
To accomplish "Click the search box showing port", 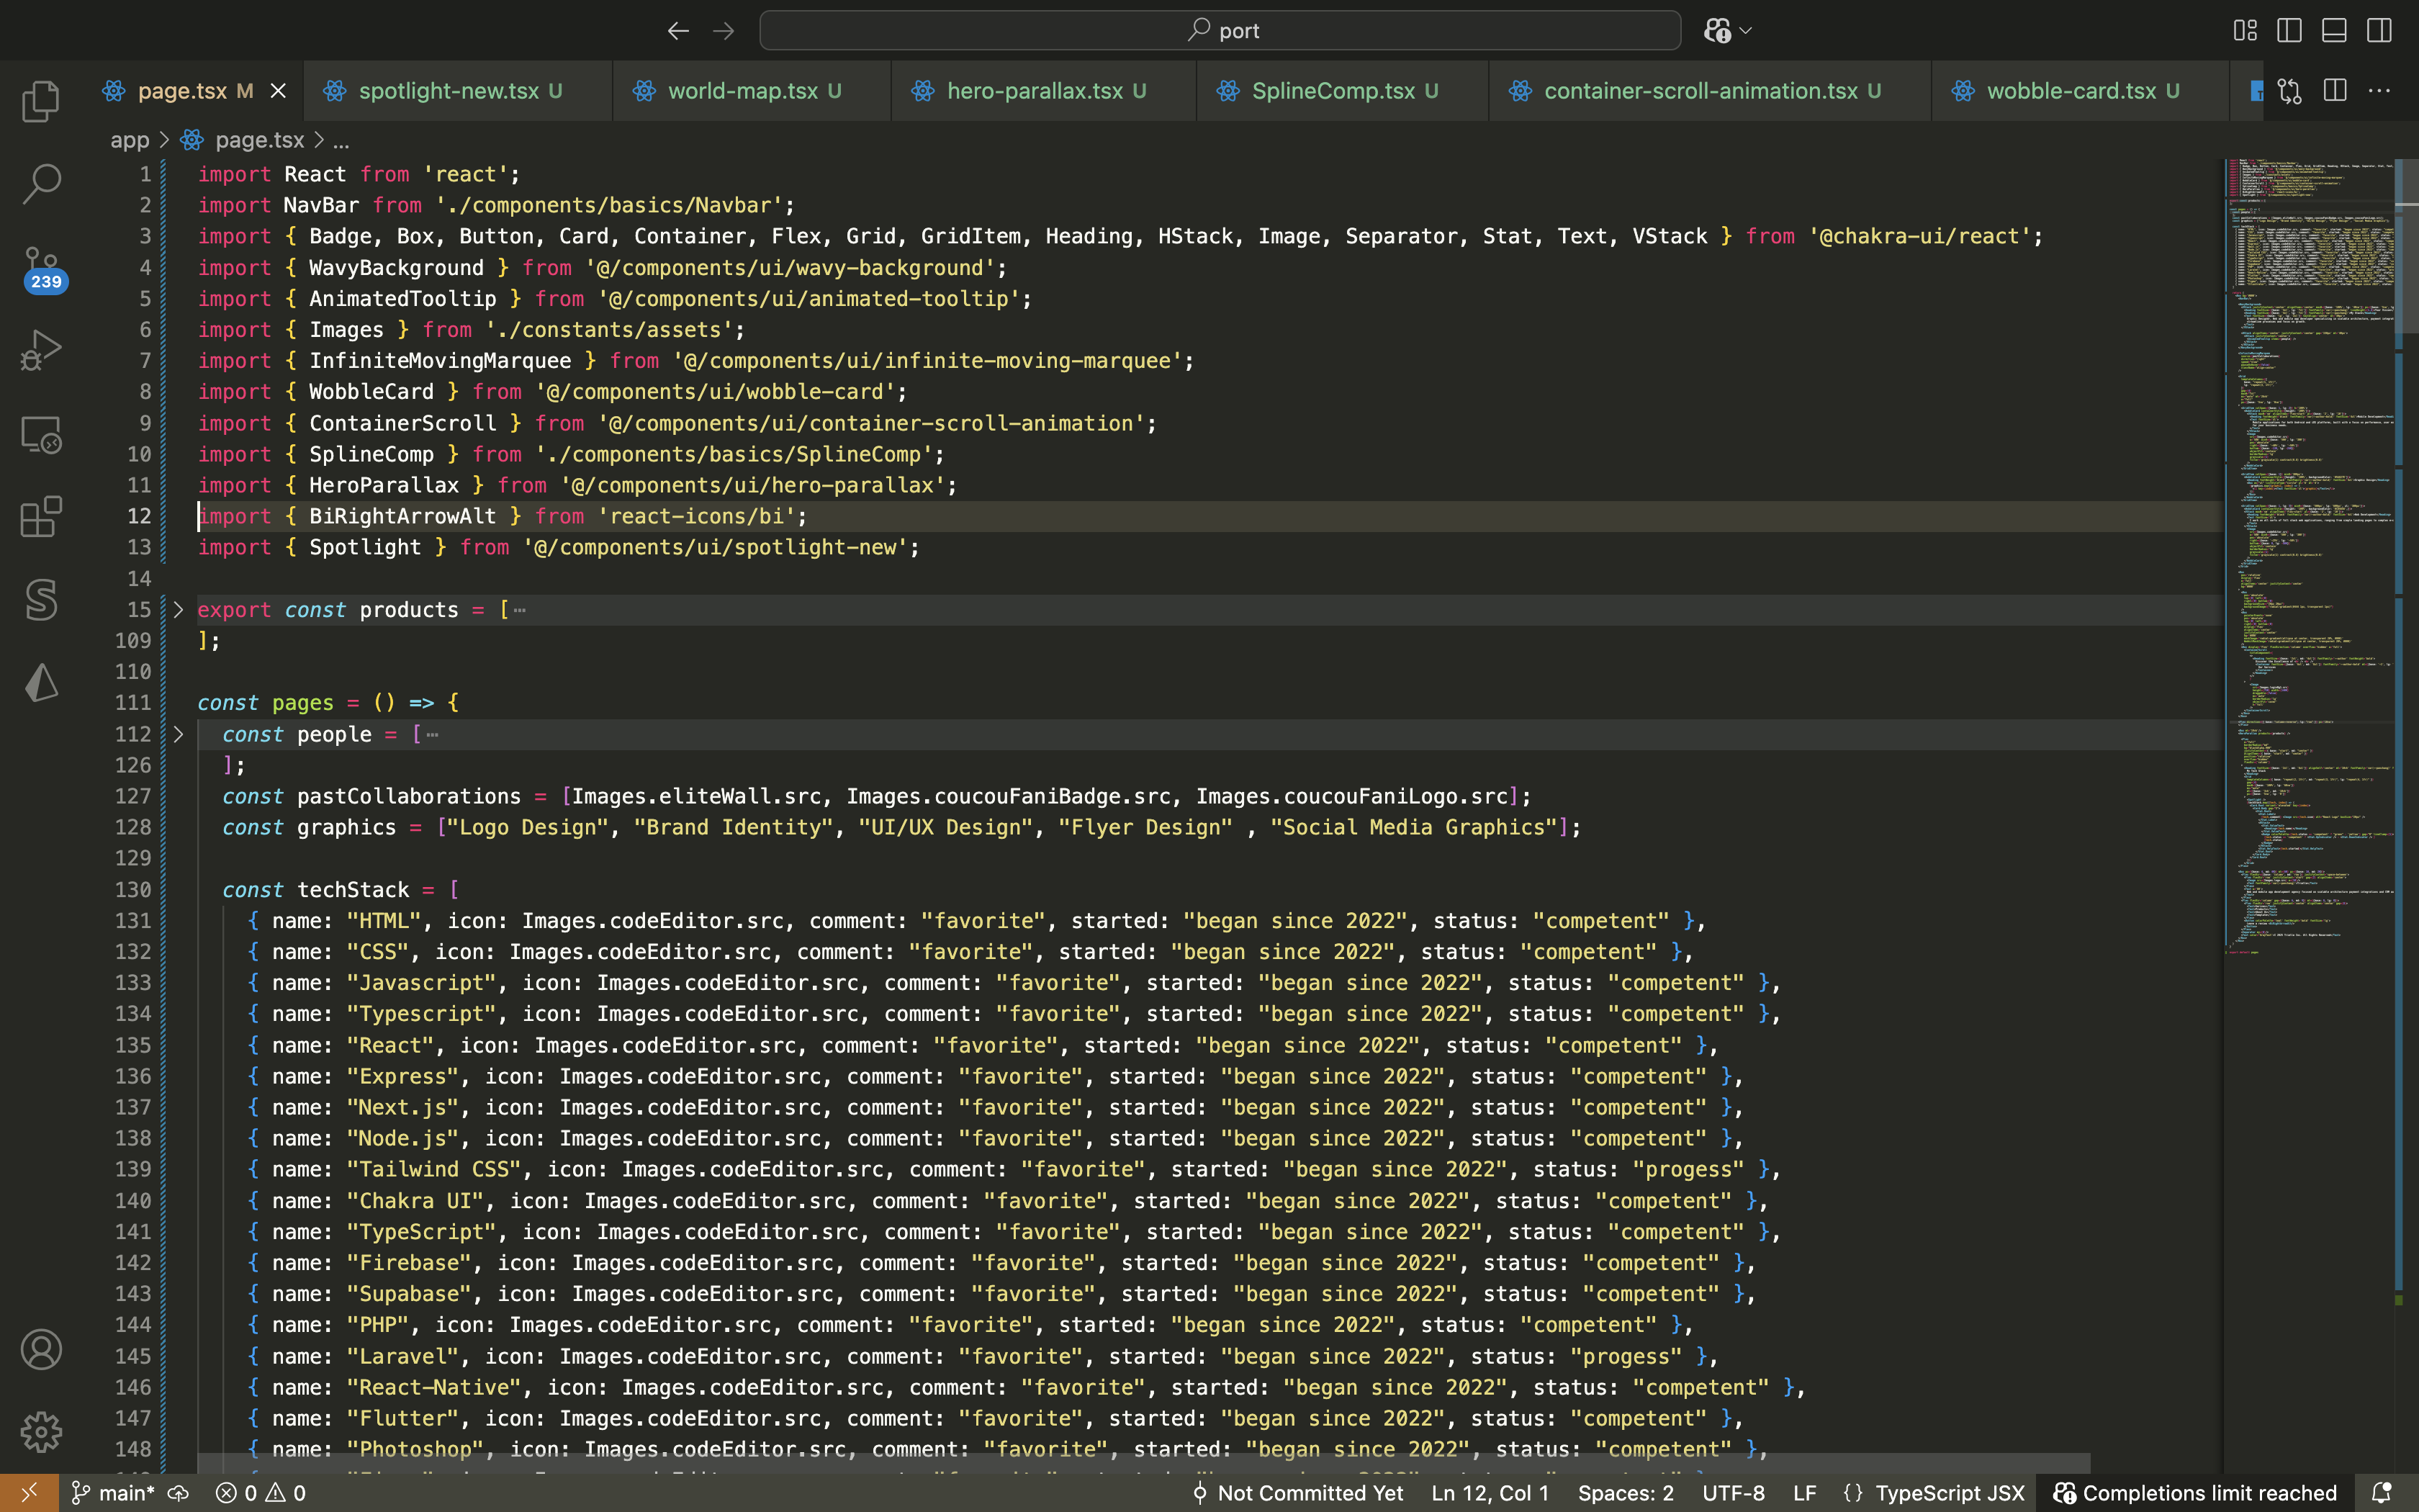I will coord(1220,31).
